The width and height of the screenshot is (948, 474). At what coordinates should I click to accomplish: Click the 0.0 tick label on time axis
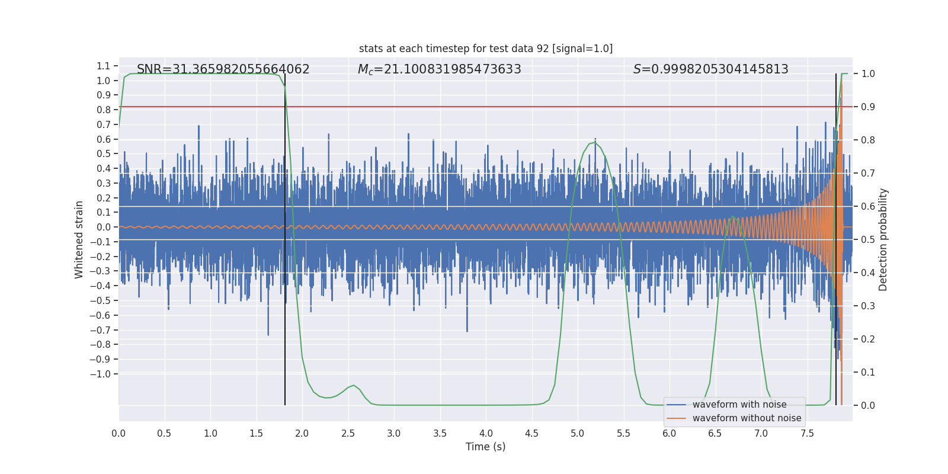point(118,434)
